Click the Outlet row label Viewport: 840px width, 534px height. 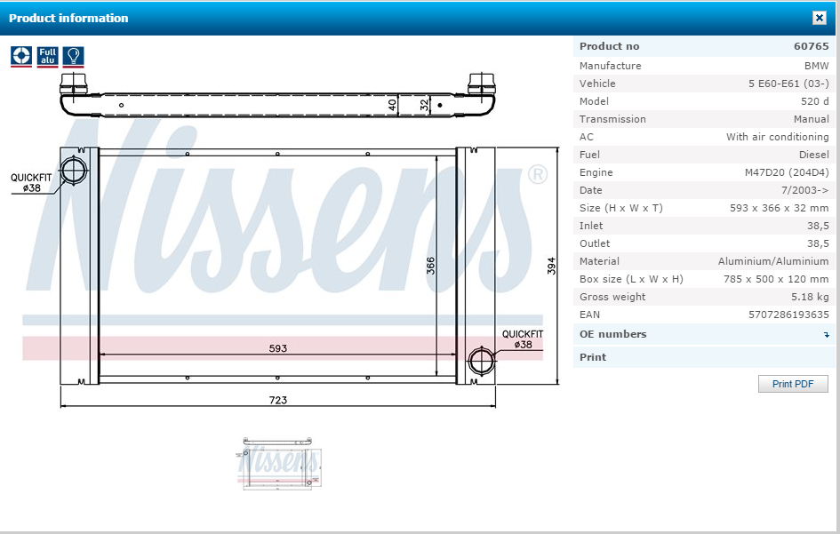click(595, 243)
